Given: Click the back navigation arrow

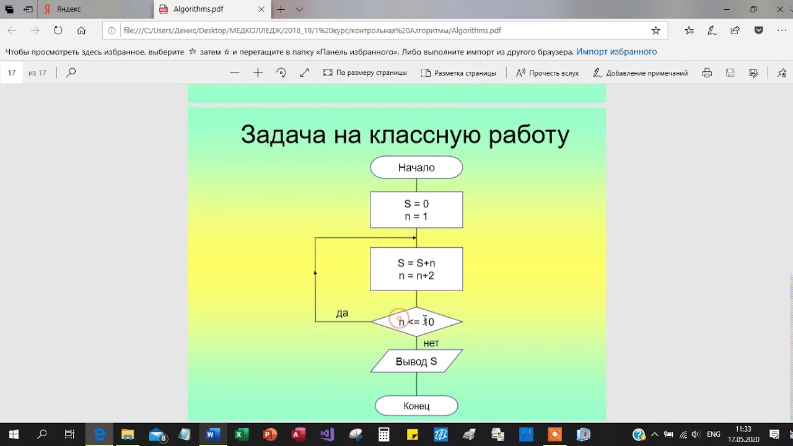Looking at the screenshot, I should [12, 30].
